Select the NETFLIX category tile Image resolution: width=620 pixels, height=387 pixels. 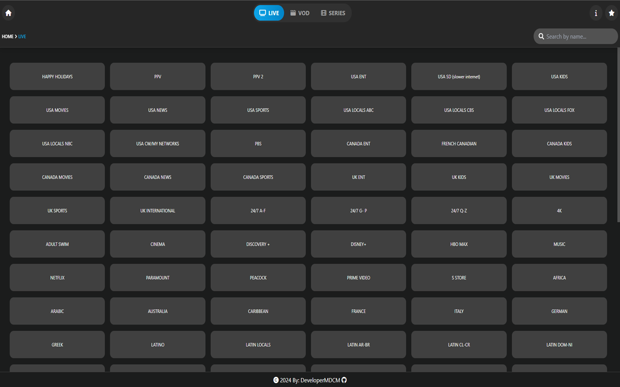click(57, 277)
